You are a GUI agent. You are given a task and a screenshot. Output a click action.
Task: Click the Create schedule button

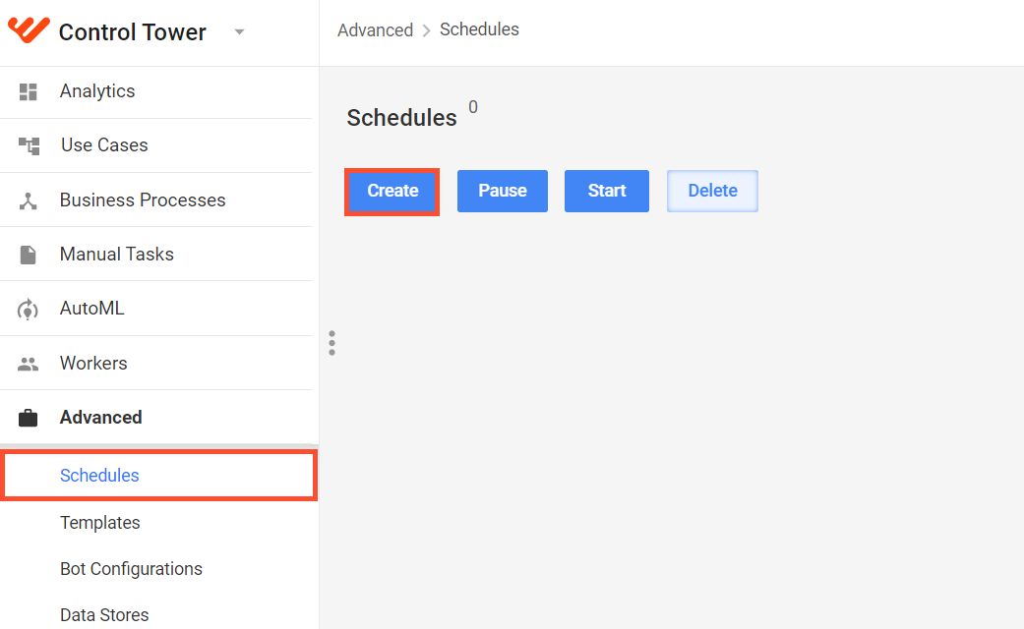[392, 192]
